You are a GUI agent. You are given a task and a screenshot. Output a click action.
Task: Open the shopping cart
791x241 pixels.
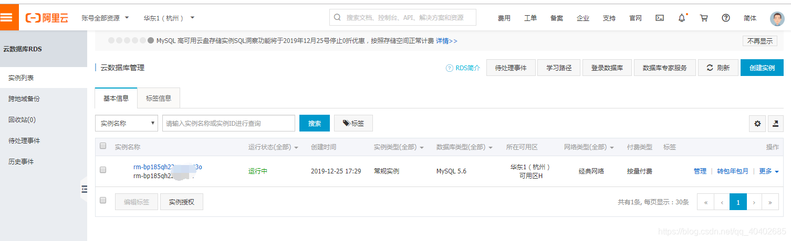[704, 17]
